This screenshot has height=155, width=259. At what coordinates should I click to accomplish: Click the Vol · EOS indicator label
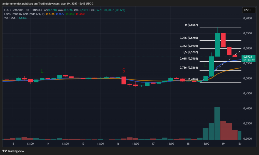point(10,18)
